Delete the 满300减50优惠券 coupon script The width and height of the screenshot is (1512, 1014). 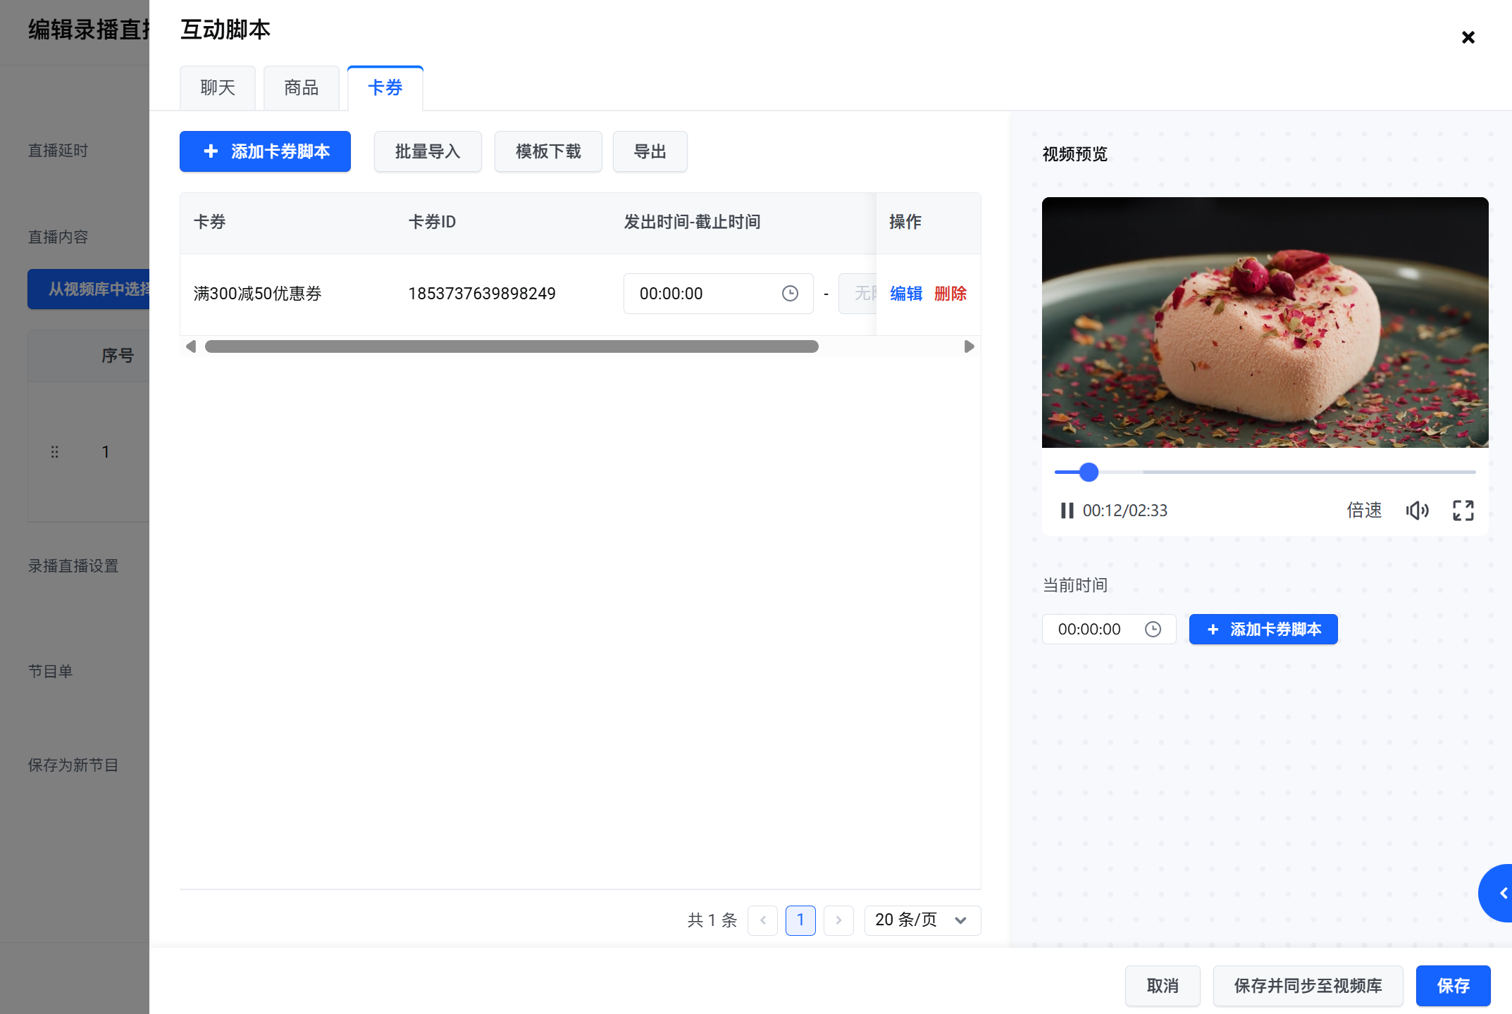[950, 294]
